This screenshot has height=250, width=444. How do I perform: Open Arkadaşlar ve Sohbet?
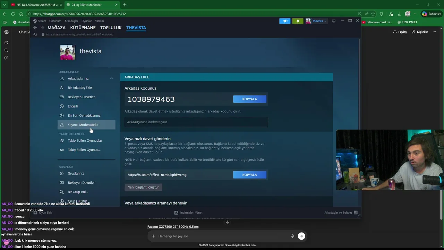pos(341,212)
